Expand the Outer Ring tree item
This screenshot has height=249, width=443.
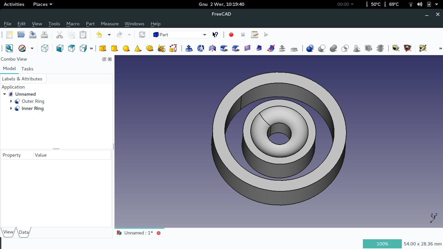coord(11,101)
